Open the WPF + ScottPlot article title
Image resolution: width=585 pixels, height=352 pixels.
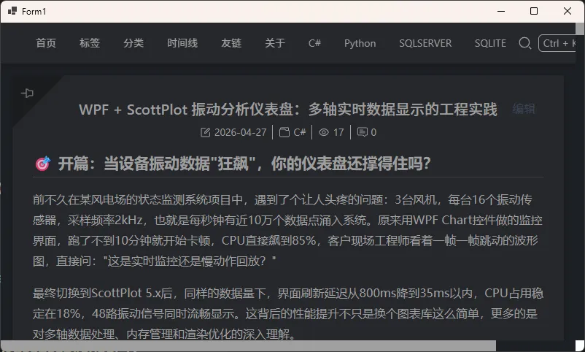[x=287, y=110]
